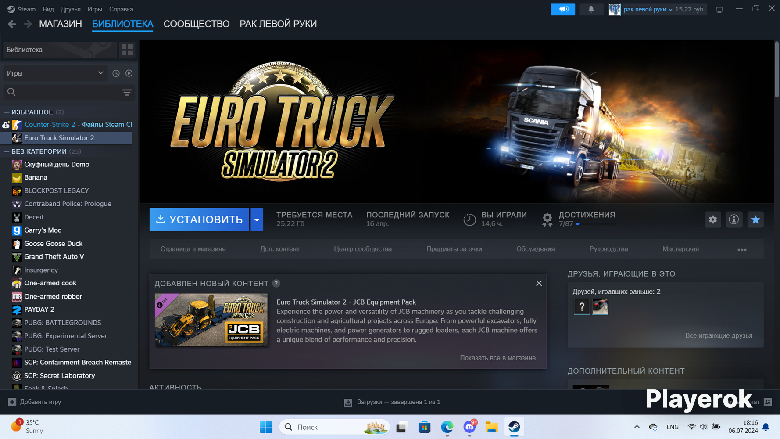Open Steam announcements megaphone icon
The width and height of the screenshot is (780, 439).
point(563,9)
